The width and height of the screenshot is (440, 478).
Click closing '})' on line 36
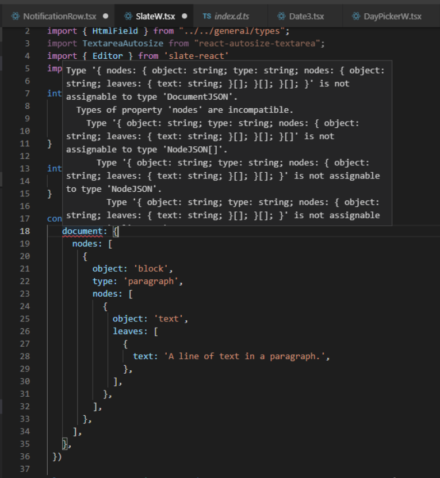(57, 457)
